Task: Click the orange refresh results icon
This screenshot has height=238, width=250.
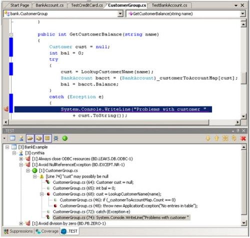Action: (234, 138)
